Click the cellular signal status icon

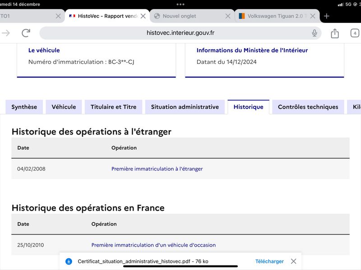pos(341,4)
